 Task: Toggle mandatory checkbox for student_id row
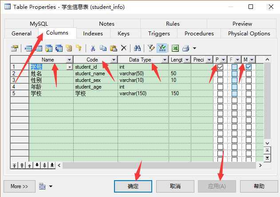248,67
